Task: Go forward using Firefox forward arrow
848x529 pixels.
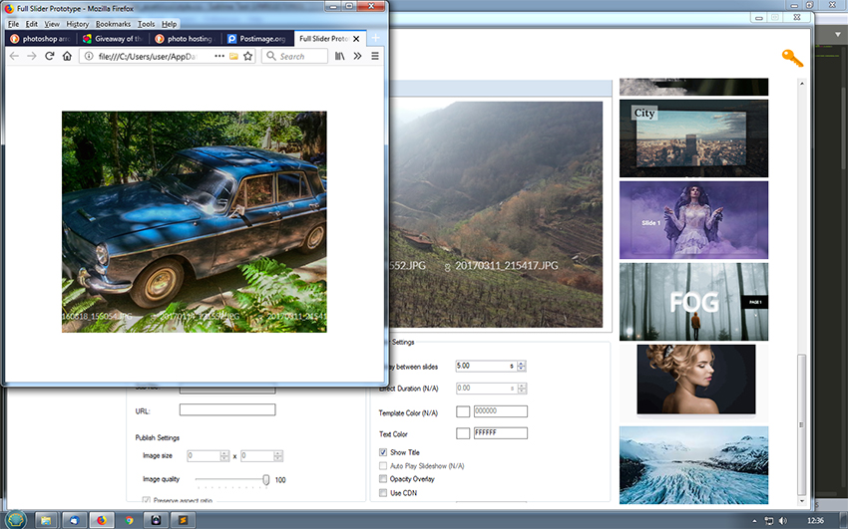Action: coord(31,56)
